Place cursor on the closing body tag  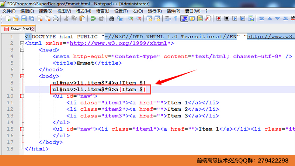click(51, 142)
